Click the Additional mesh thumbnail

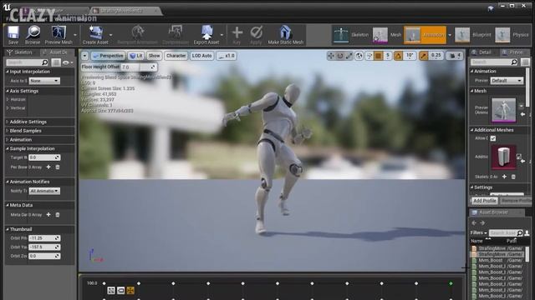(x=503, y=157)
